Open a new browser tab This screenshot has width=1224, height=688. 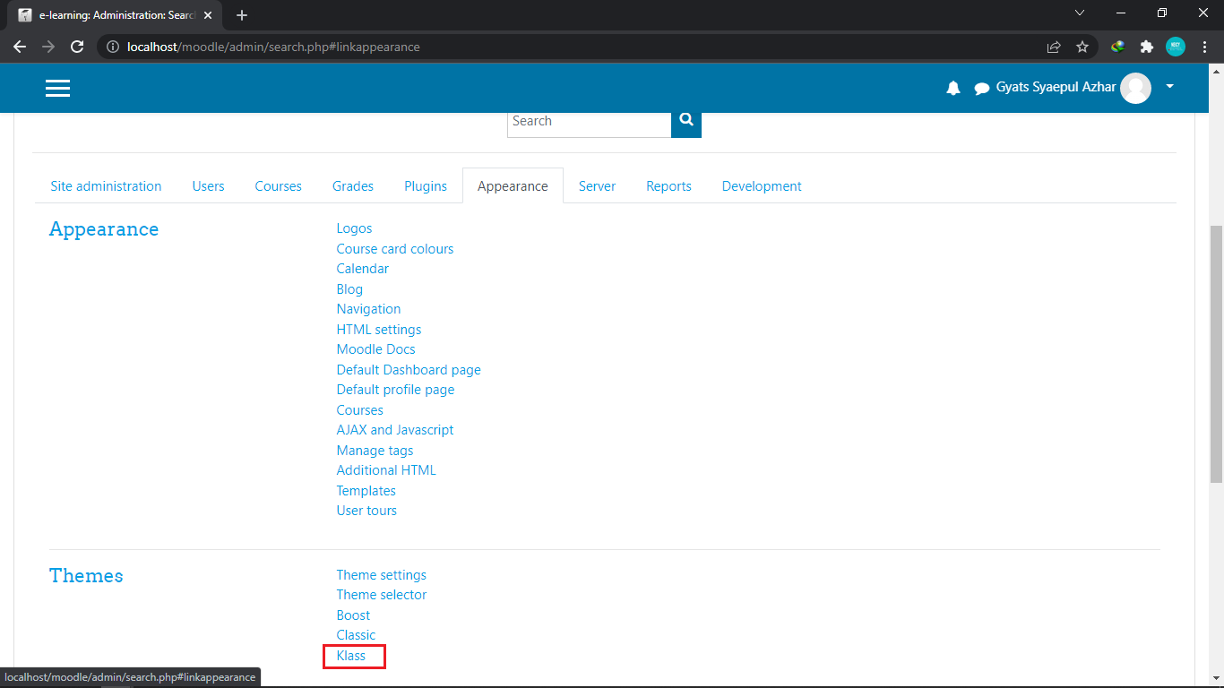tap(242, 15)
